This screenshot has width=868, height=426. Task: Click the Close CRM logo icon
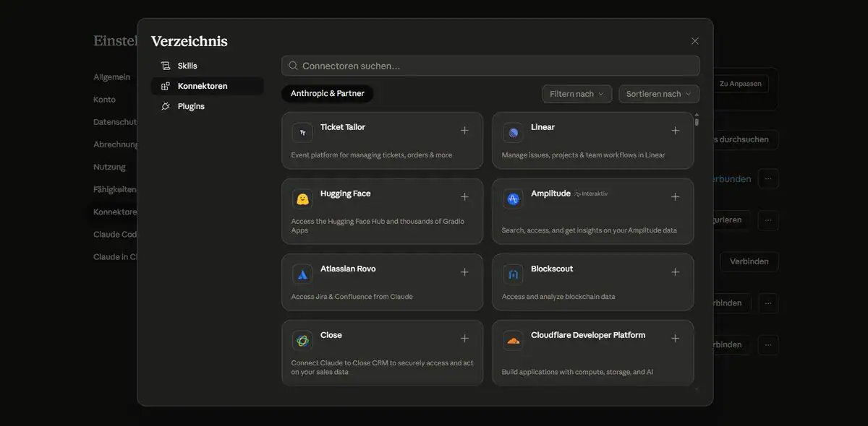pyautogui.click(x=302, y=341)
